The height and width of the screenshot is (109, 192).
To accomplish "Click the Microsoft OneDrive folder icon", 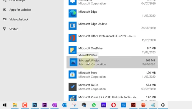I will 73,50.
